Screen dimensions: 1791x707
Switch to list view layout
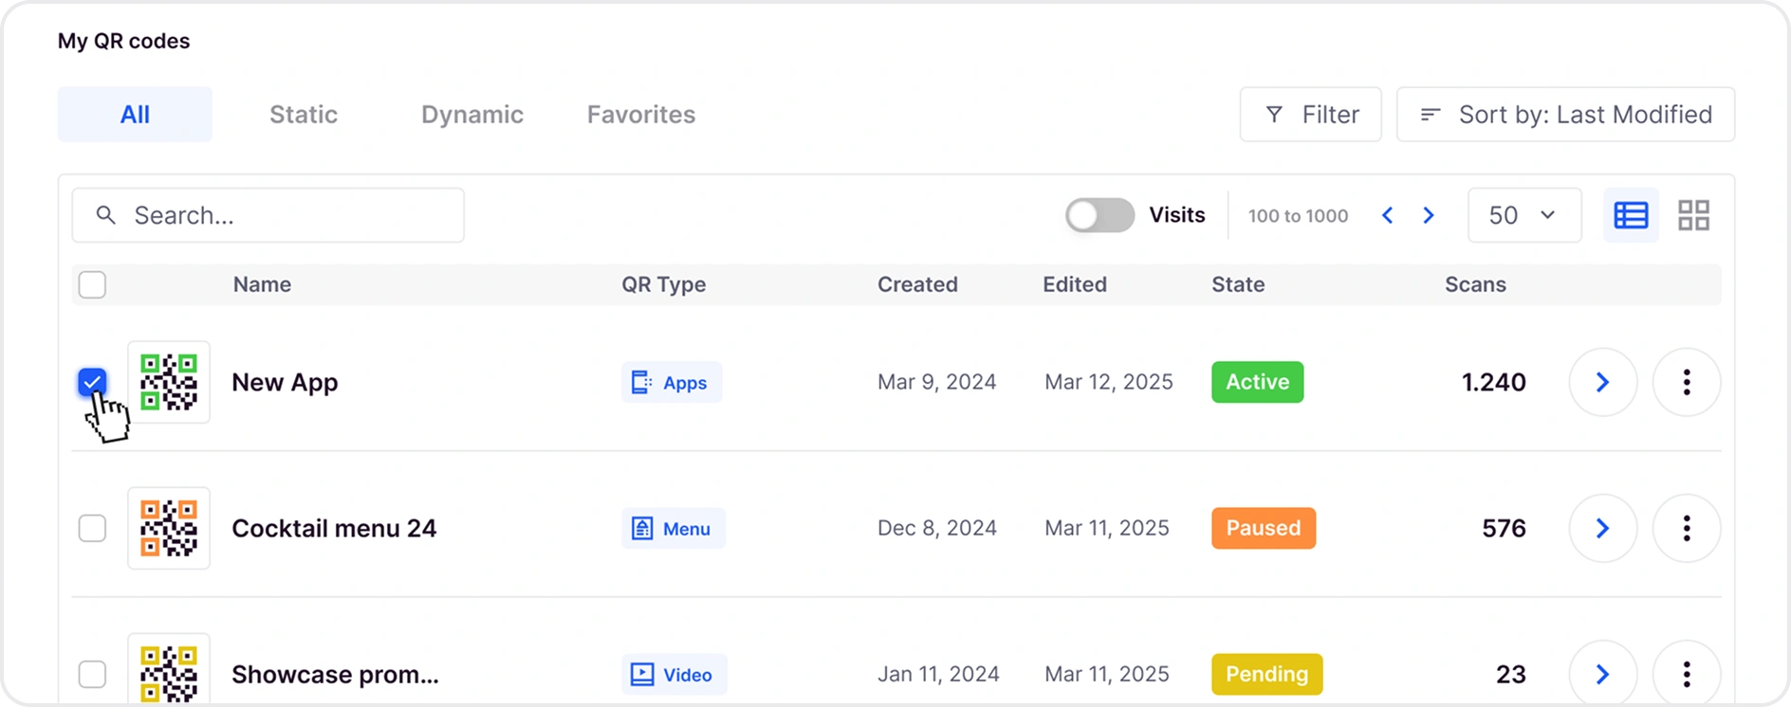(1630, 215)
